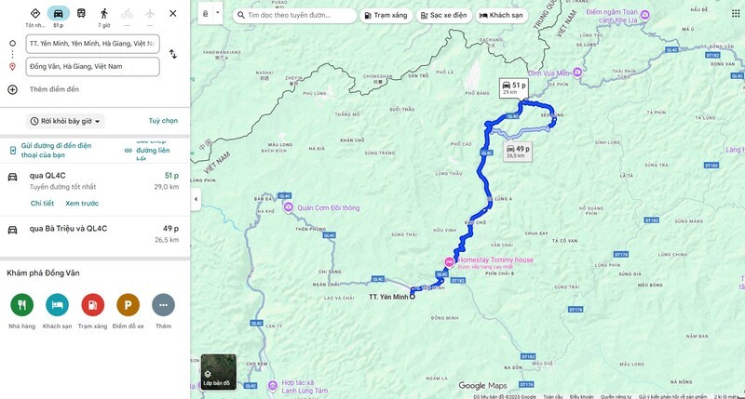Open Chi tiết route details link
Image resolution: width=745 pixels, height=399 pixels.
pyautogui.click(x=42, y=203)
